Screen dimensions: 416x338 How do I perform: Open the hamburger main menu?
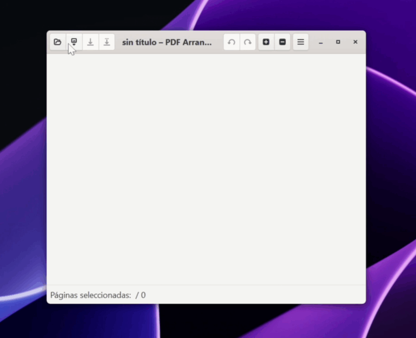tap(301, 42)
